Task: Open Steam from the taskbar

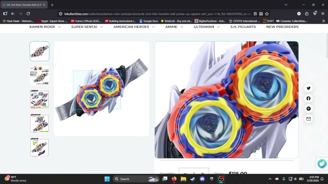Action: (193, 179)
